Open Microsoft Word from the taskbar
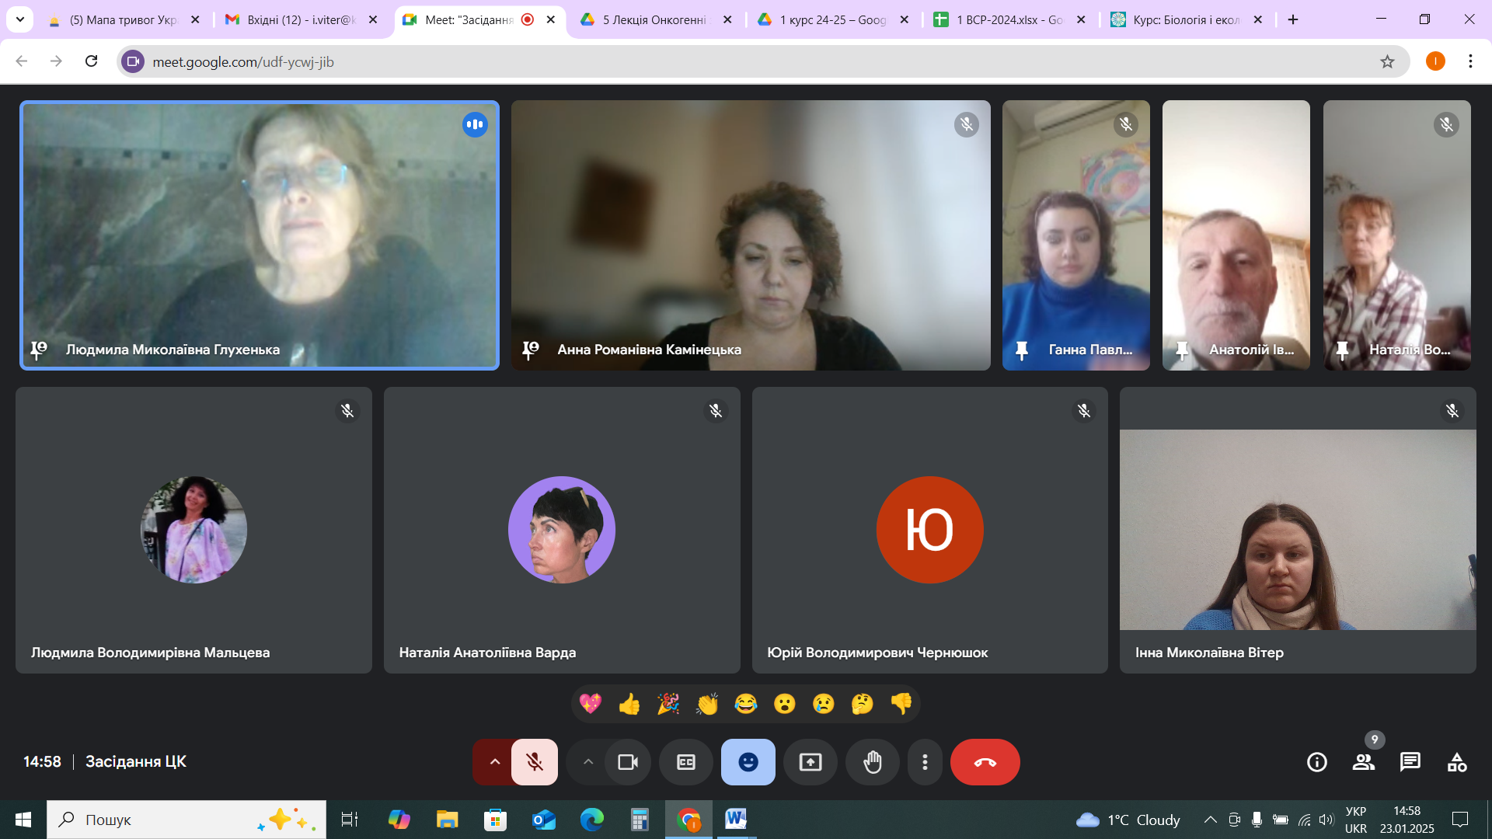Screen dimensions: 1492x839 [734, 819]
